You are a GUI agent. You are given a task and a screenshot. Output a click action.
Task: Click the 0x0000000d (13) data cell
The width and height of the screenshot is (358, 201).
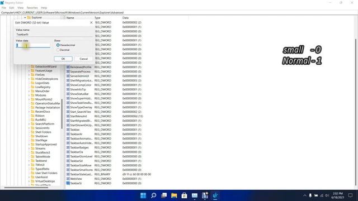click(133, 116)
